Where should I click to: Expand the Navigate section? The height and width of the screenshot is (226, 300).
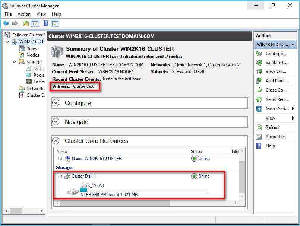tap(56, 122)
